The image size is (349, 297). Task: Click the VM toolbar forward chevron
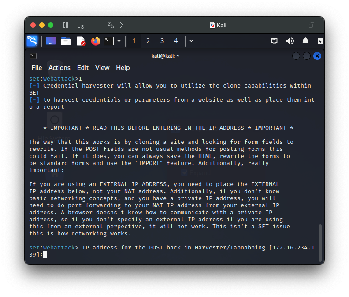(x=122, y=25)
